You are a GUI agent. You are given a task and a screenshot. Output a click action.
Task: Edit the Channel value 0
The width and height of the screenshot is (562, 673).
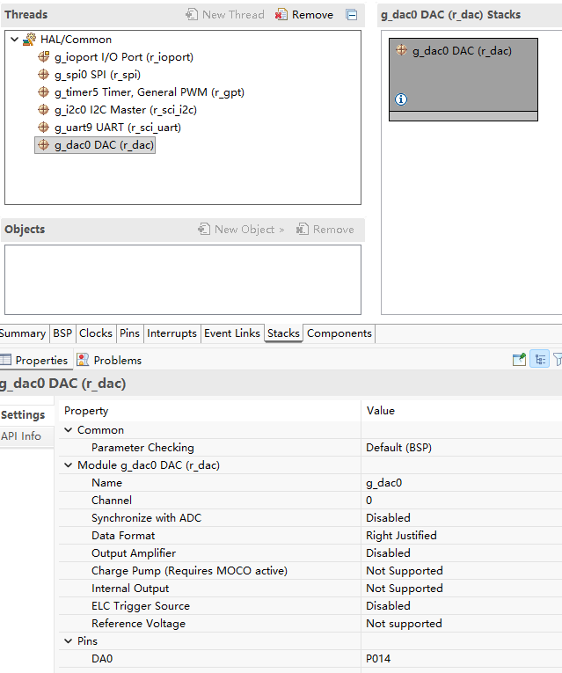point(462,501)
